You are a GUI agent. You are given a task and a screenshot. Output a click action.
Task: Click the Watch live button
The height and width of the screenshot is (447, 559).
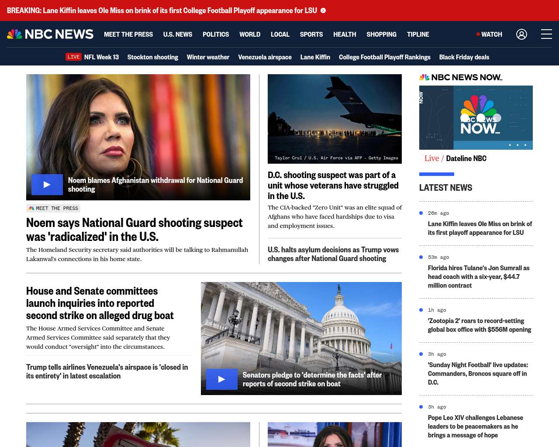(x=489, y=34)
